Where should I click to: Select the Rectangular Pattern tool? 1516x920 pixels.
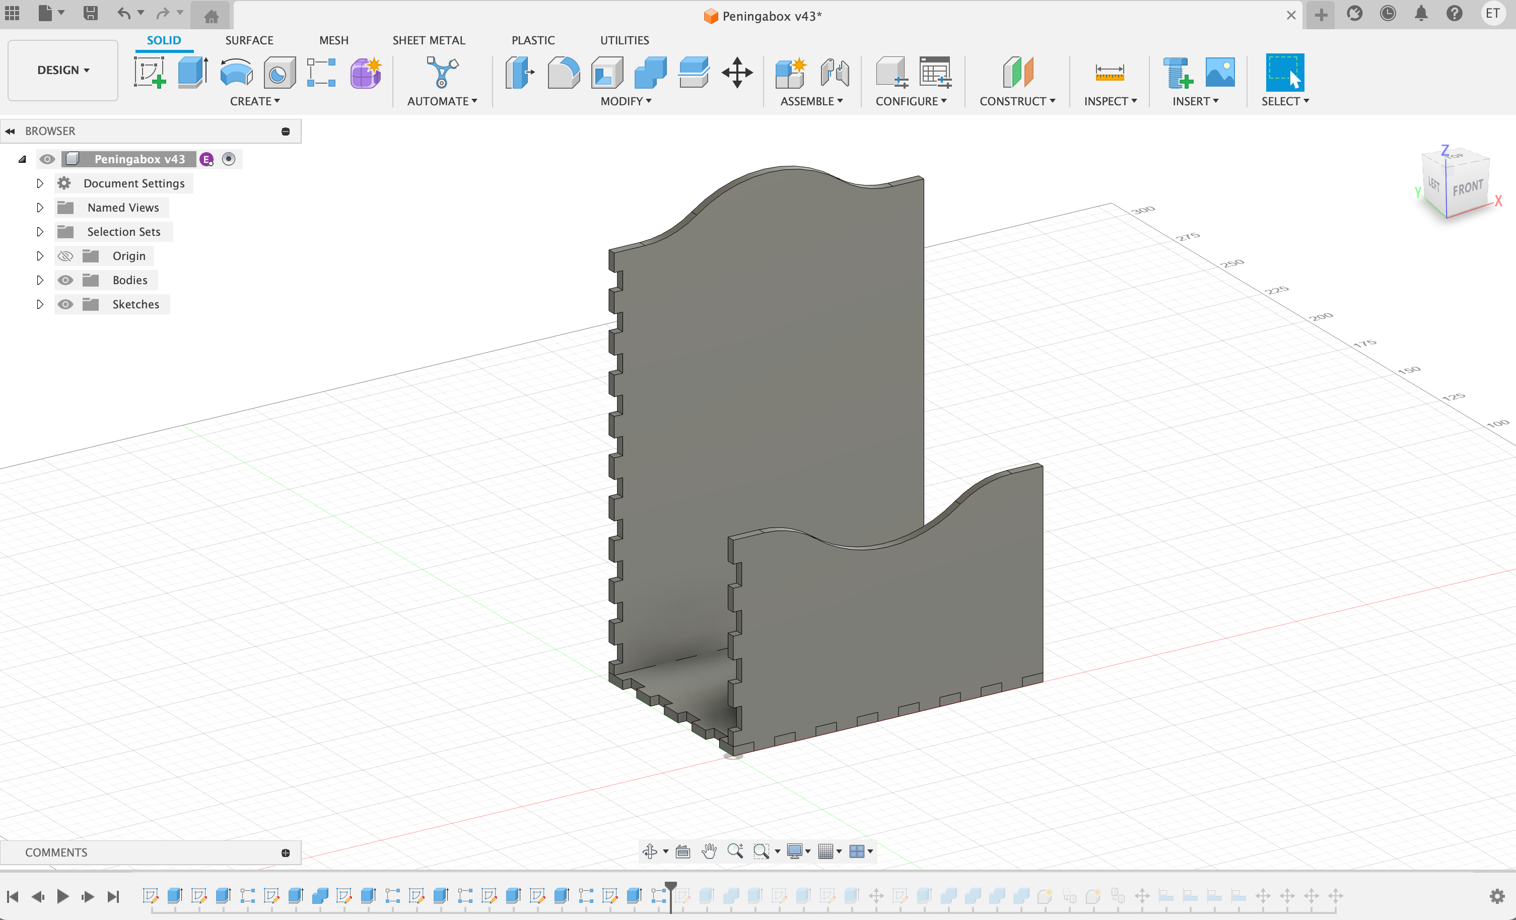click(x=321, y=73)
